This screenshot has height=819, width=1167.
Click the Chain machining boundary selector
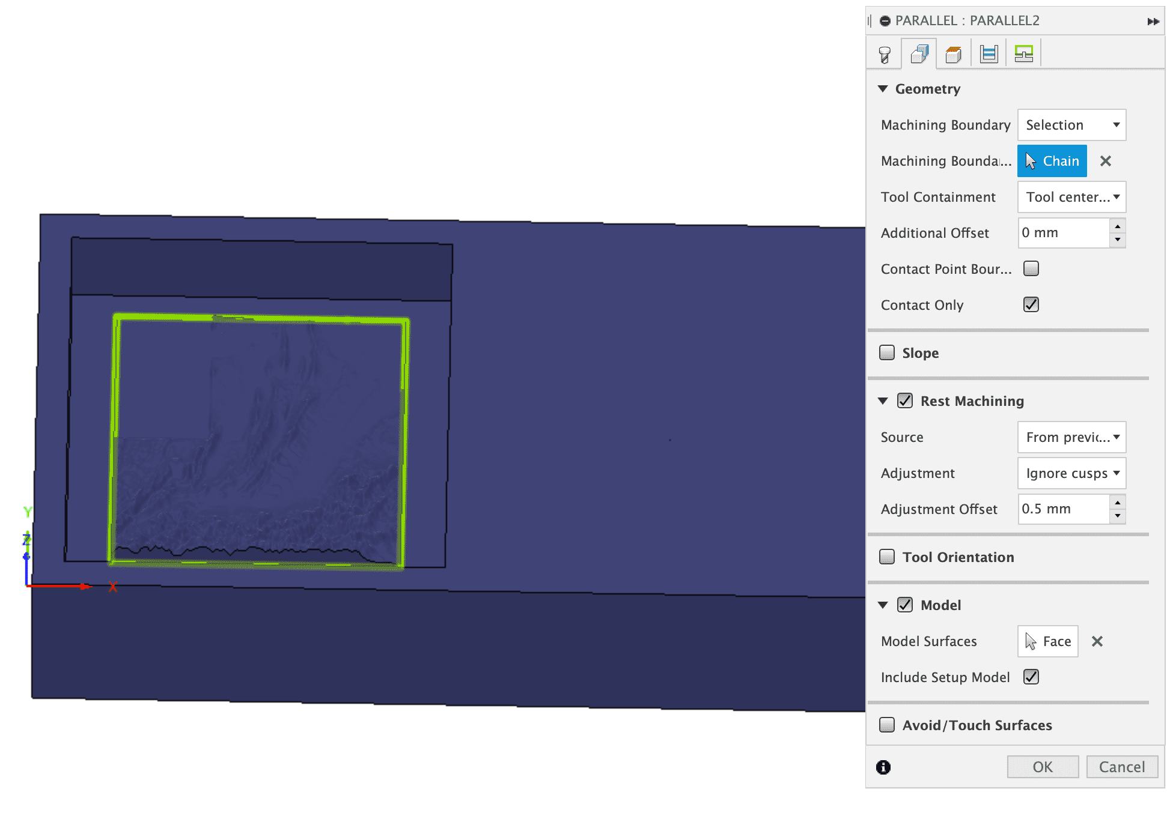click(x=1052, y=160)
